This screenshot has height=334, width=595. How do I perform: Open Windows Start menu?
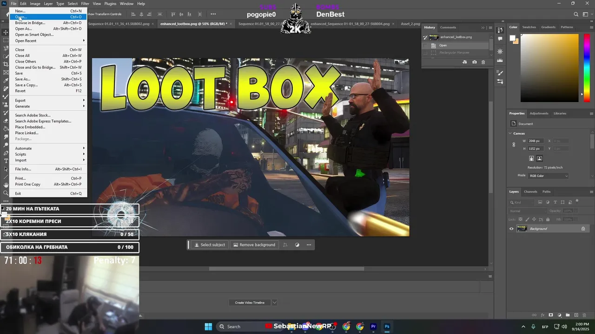[208, 327]
